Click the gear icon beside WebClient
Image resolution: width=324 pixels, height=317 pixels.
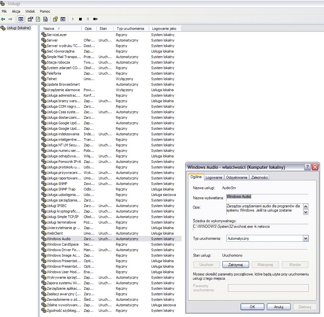coord(43,233)
